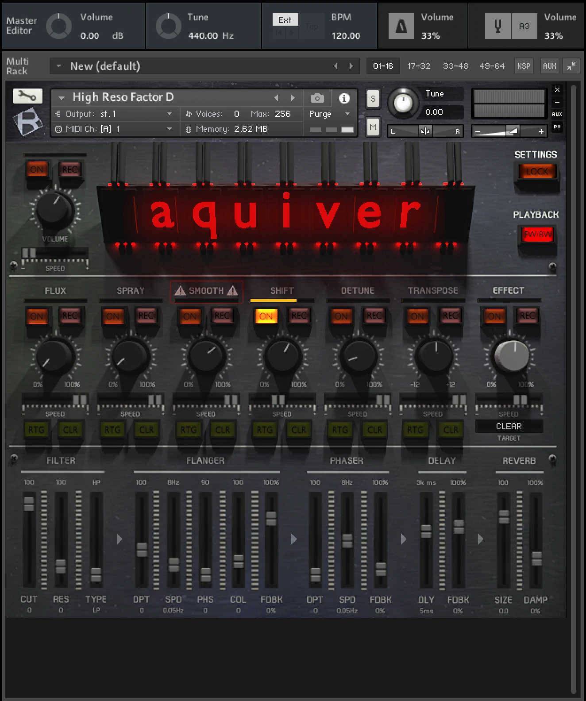Click the R instrument logo icon
This screenshot has width=586, height=701.
(27, 122)
